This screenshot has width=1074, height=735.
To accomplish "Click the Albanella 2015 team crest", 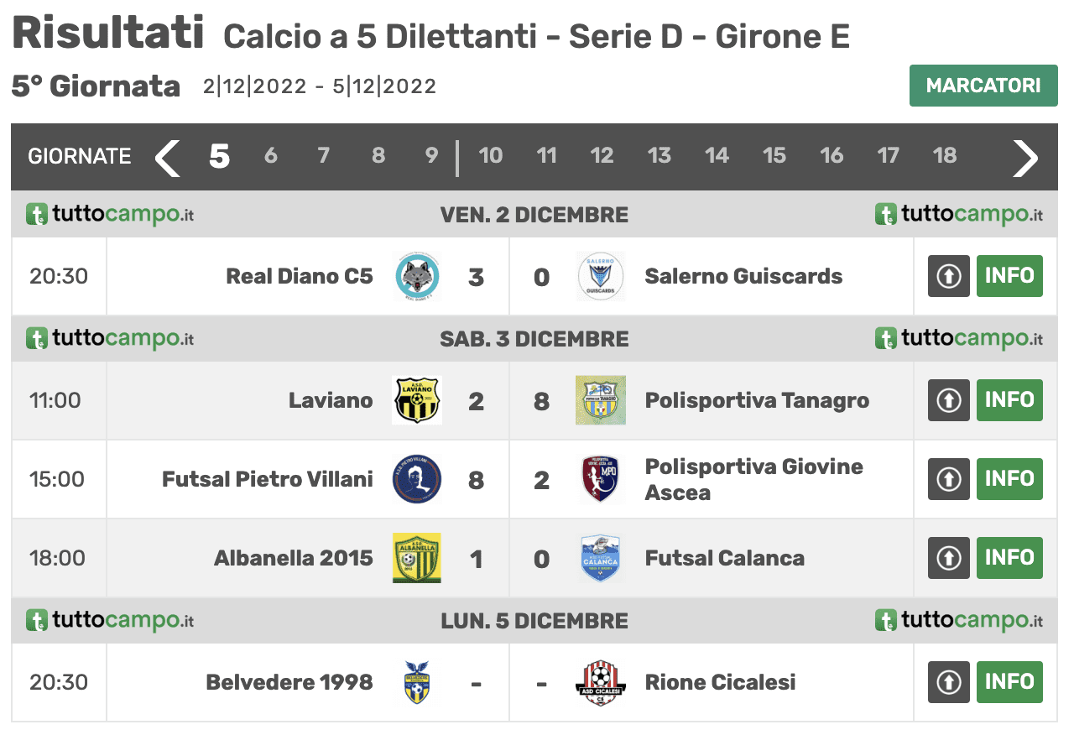I will (x=418, y=558).
